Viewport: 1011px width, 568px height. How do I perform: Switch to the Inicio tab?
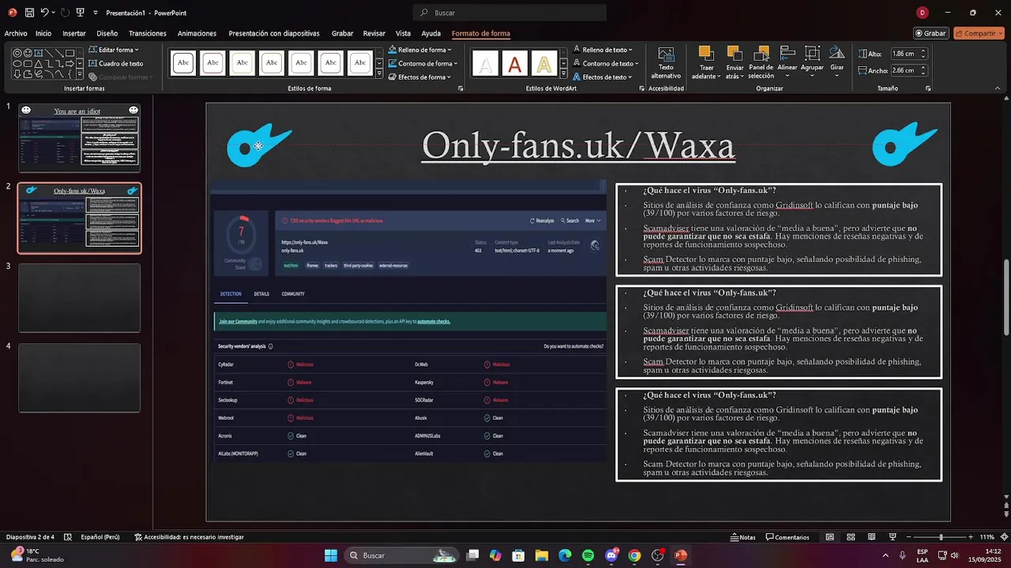pos(43,33)
